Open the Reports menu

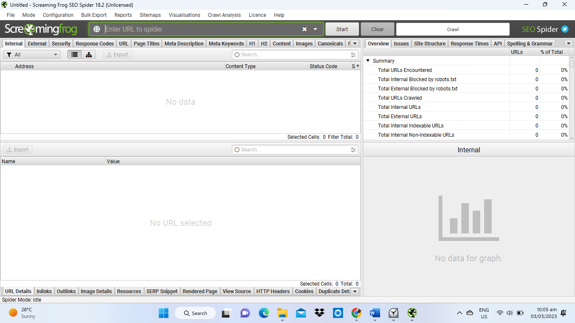[123, 15]
